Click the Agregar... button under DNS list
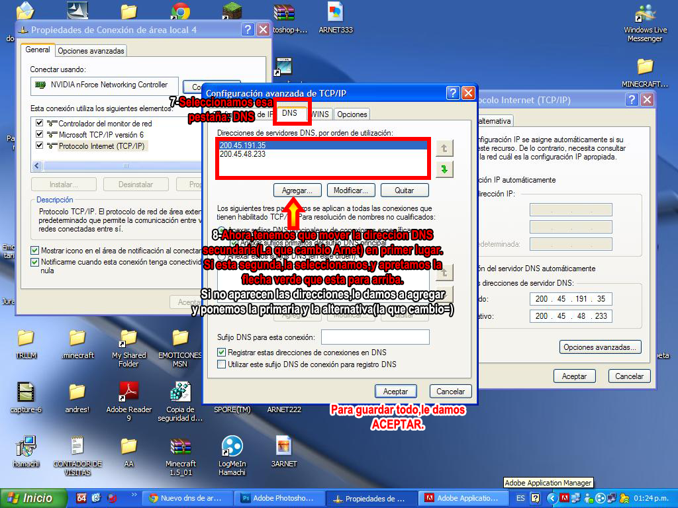Image resolution: width=678 pixels, height=508 pixels. point(297,190)
